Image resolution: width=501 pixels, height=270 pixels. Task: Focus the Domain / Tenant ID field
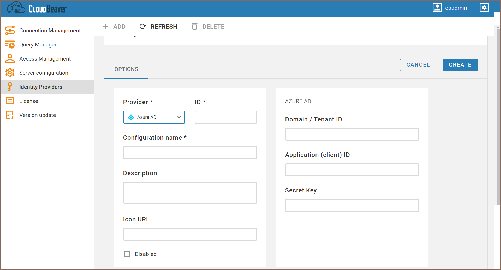click(x=352, y=134)
